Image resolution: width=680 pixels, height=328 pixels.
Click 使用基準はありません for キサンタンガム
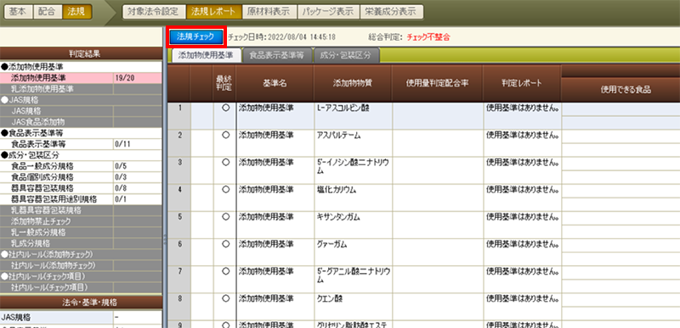click(x=522, y=216)
